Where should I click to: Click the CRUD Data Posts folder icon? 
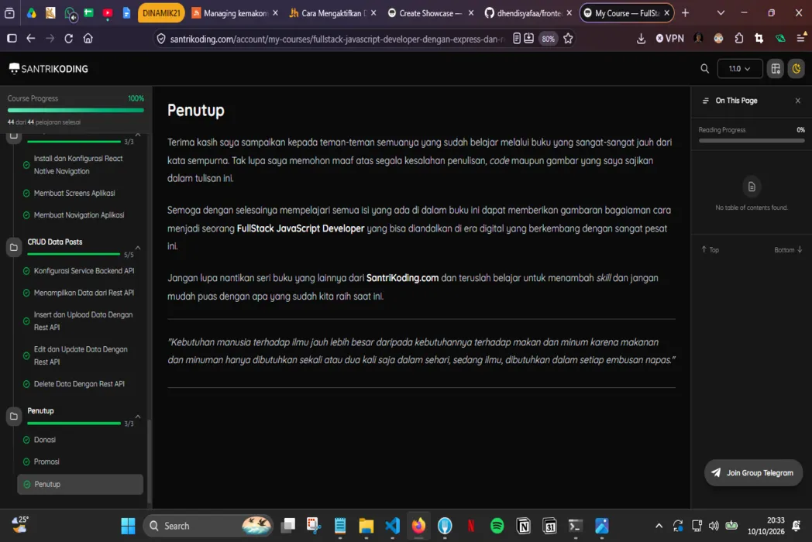click(14, 248)
